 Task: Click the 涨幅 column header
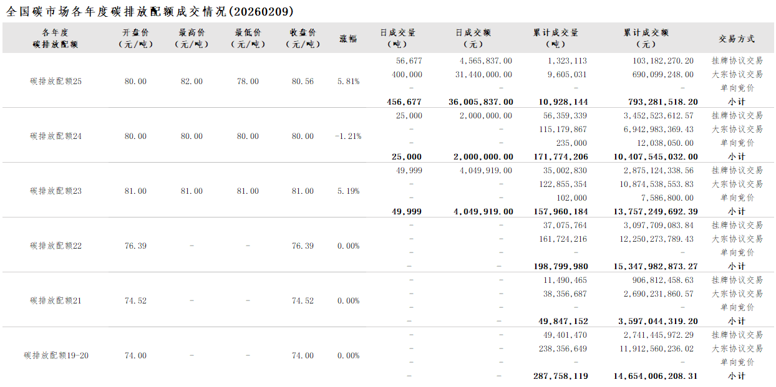point(348,39)
